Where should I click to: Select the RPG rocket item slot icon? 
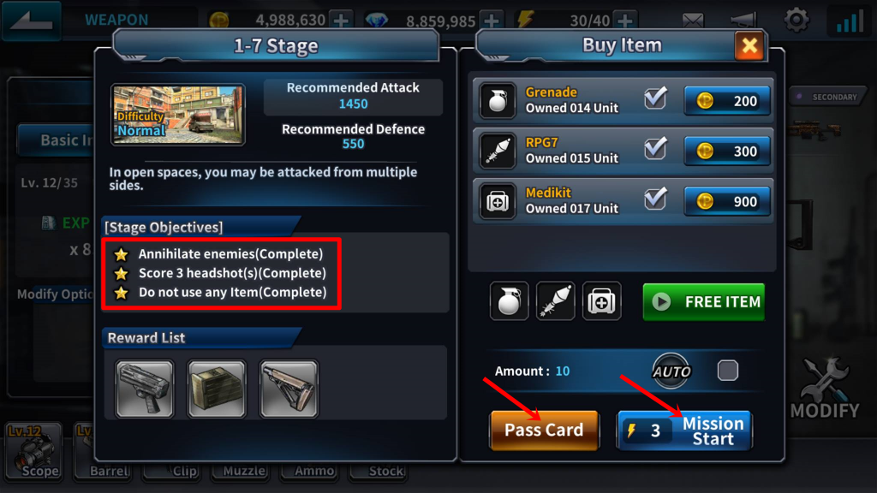point(555,301)
